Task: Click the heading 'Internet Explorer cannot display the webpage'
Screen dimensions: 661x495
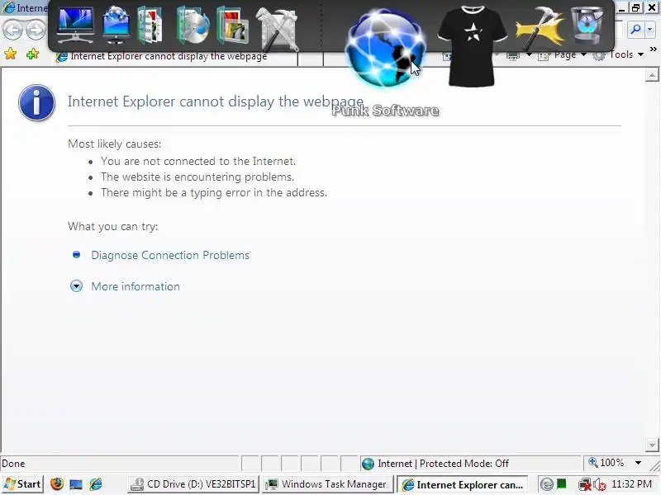Action: [x=216, y=101]
